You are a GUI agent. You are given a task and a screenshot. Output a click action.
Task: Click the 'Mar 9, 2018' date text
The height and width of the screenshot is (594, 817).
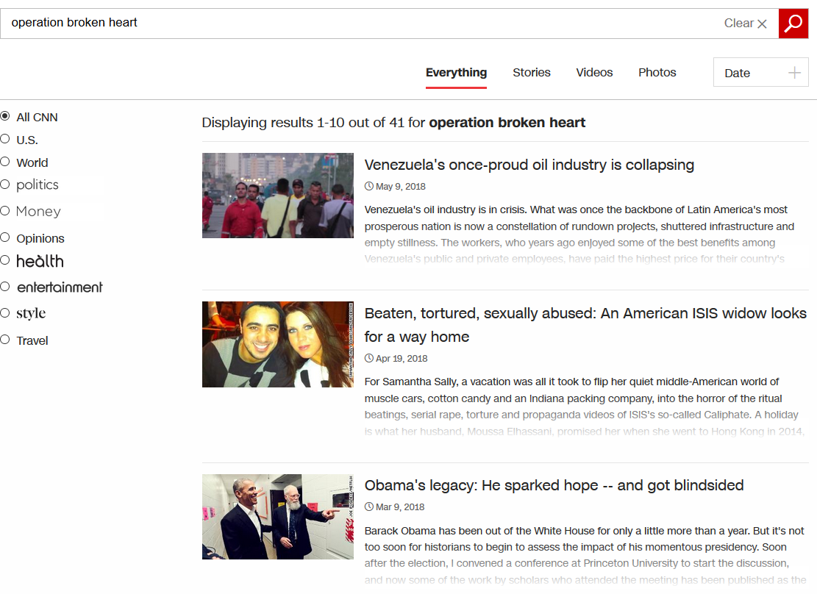400,507
